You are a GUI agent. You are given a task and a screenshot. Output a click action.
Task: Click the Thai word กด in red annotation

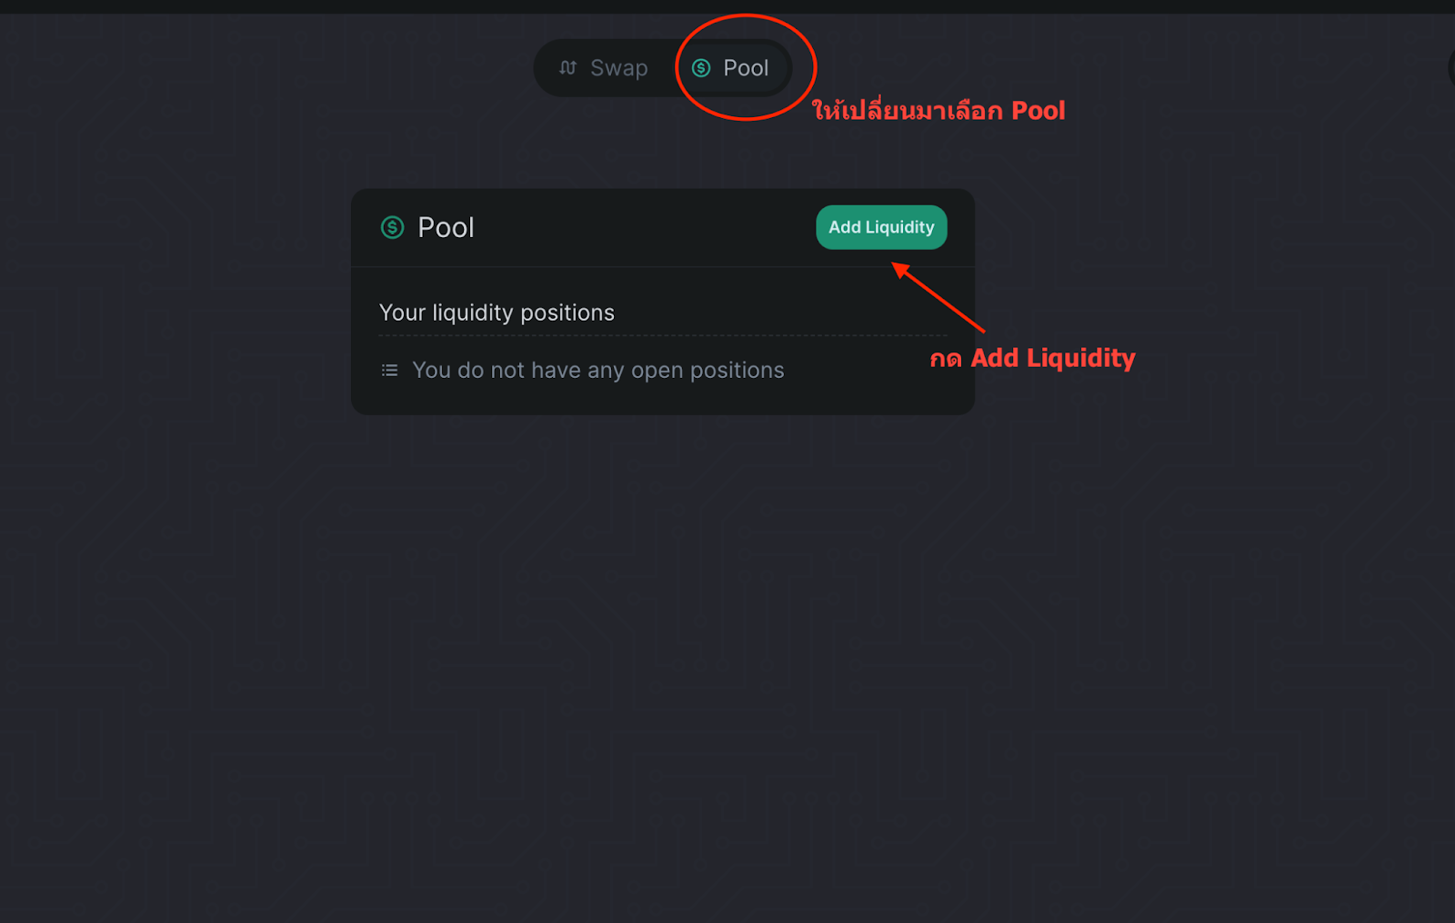[946, 359]
